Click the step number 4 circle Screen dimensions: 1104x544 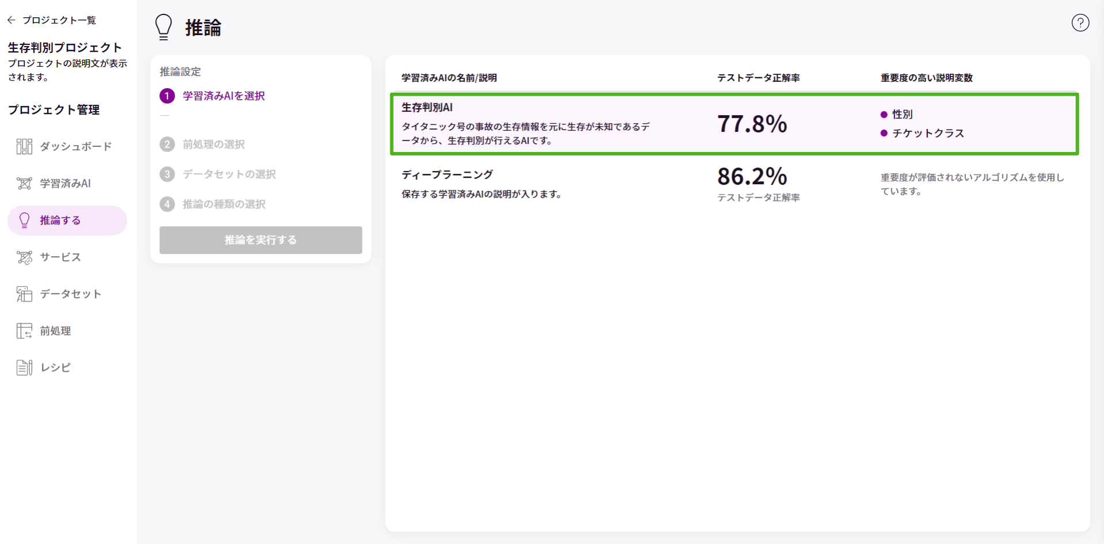tap(167, 204)
